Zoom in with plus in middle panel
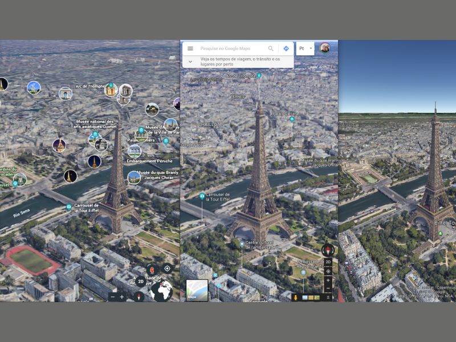The width and height of the screenshot is (456, 342). [x=328, y=280]
